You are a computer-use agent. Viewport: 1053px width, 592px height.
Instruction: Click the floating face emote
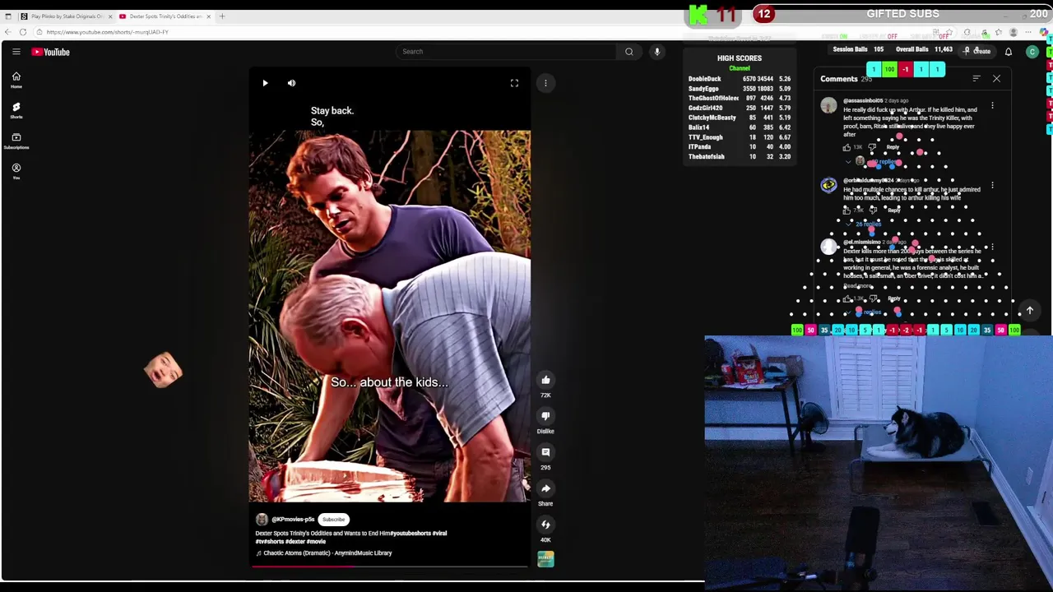163,370
